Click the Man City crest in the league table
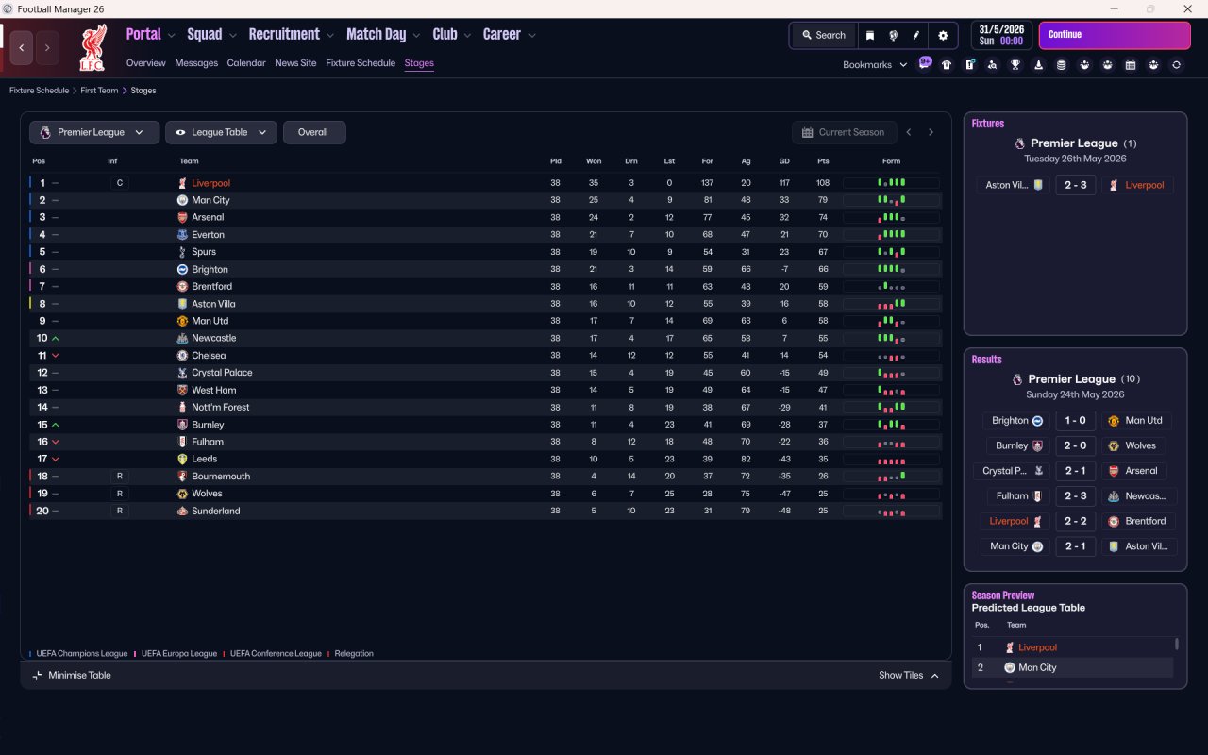This screenshot has width=1208, height=755. [182, 200]
